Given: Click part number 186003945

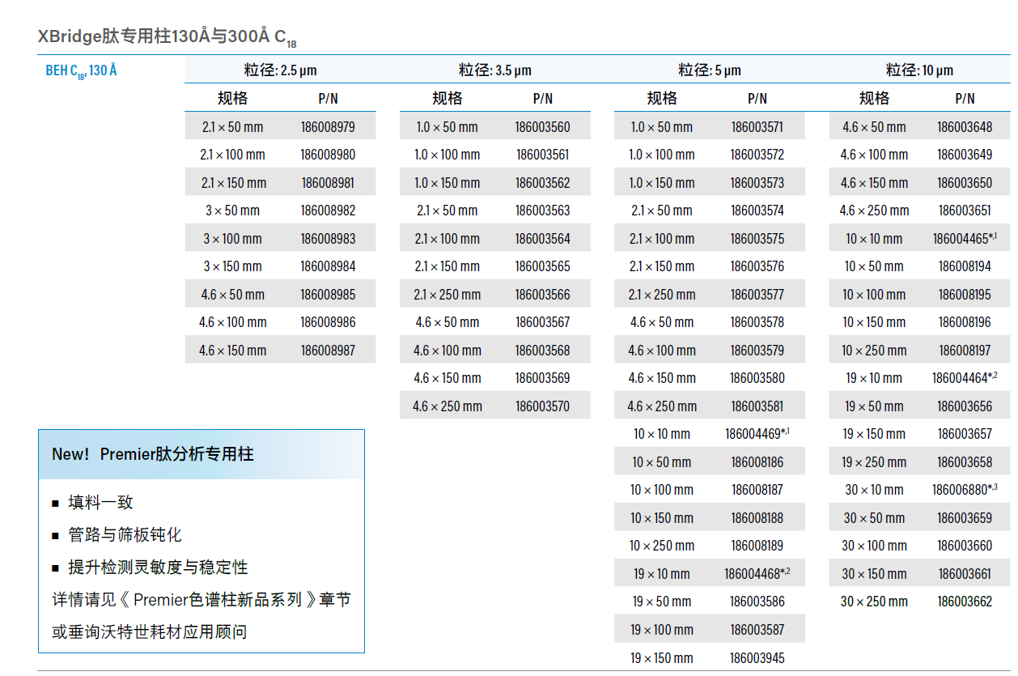Looking at the screenshot, I should [x=757, y=658].
